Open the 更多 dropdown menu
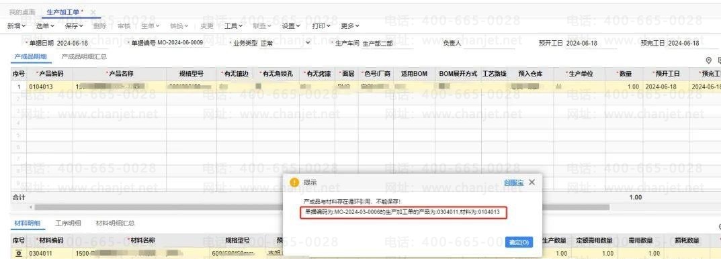The image size is (721, 259). pos(350,26)
